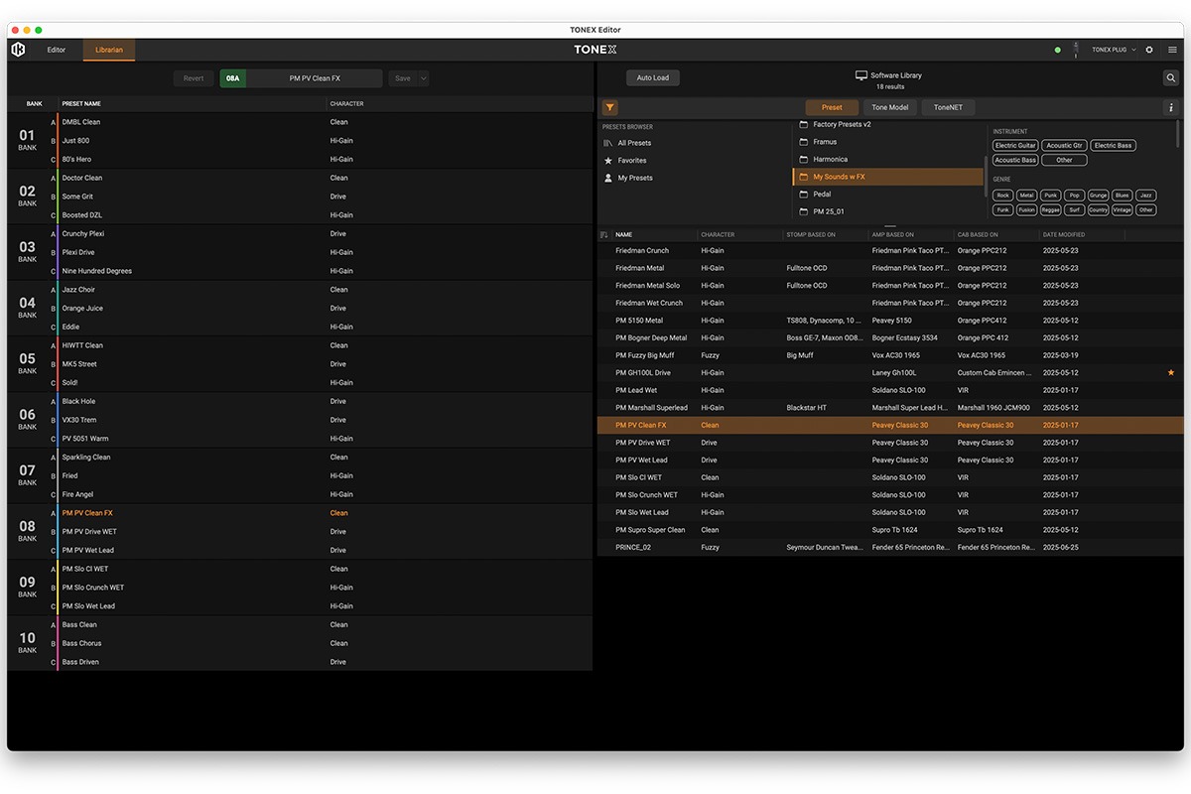Open the hamburger menu icon

click(x=1172, y=50)
